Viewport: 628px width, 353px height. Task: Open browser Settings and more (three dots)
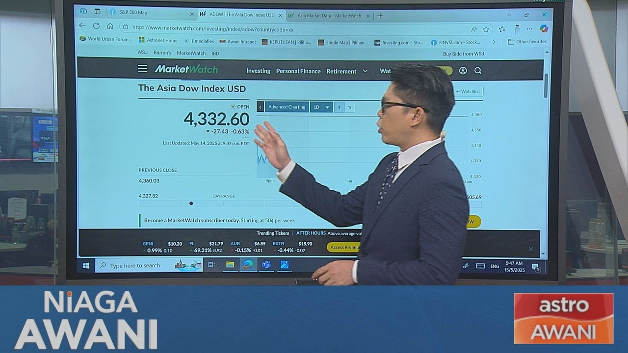tap(530, 29)
